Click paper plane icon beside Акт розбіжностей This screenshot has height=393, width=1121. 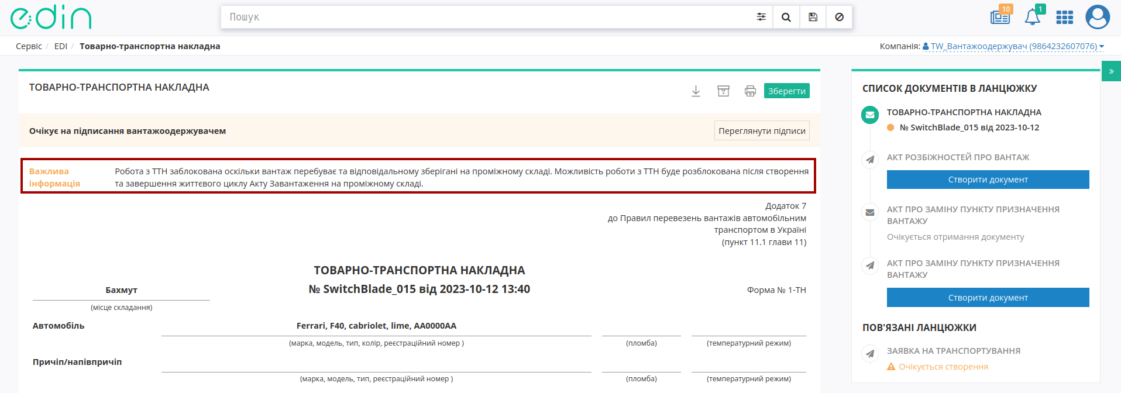pyautogui.click(x=870, y=160)
